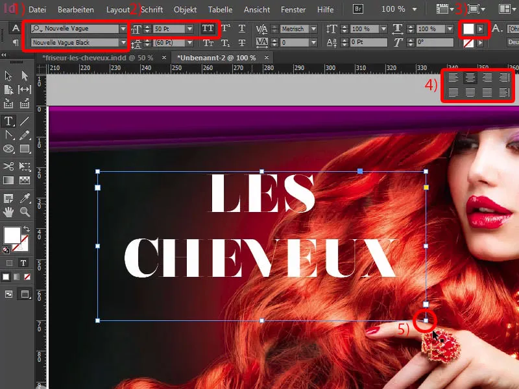Pick the Page tool
519x389 pixels.
tap(8, 89)
